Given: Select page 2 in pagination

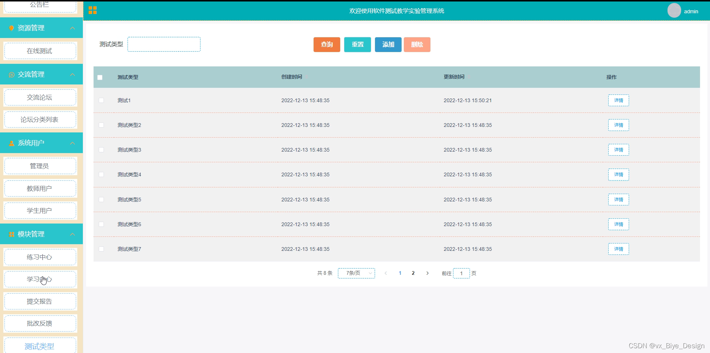Looking at the screenshot, I should tap(413, 273).
